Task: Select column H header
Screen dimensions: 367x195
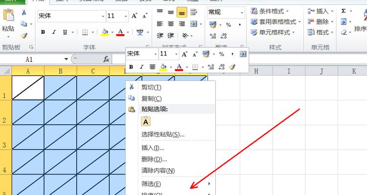Action: 256,71
